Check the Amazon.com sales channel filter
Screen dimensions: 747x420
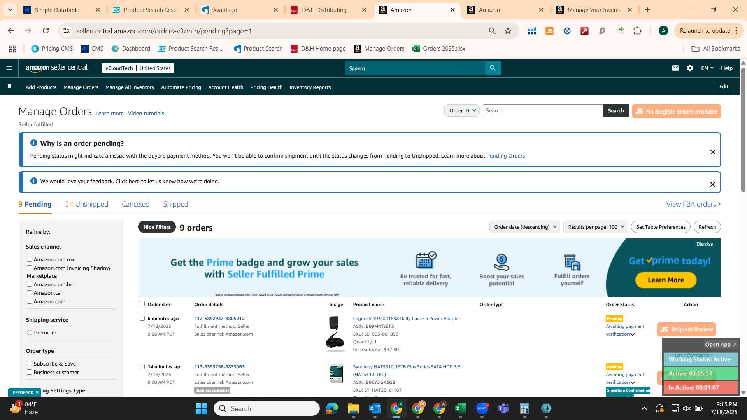pyautogui.click(x=29, y=301)
